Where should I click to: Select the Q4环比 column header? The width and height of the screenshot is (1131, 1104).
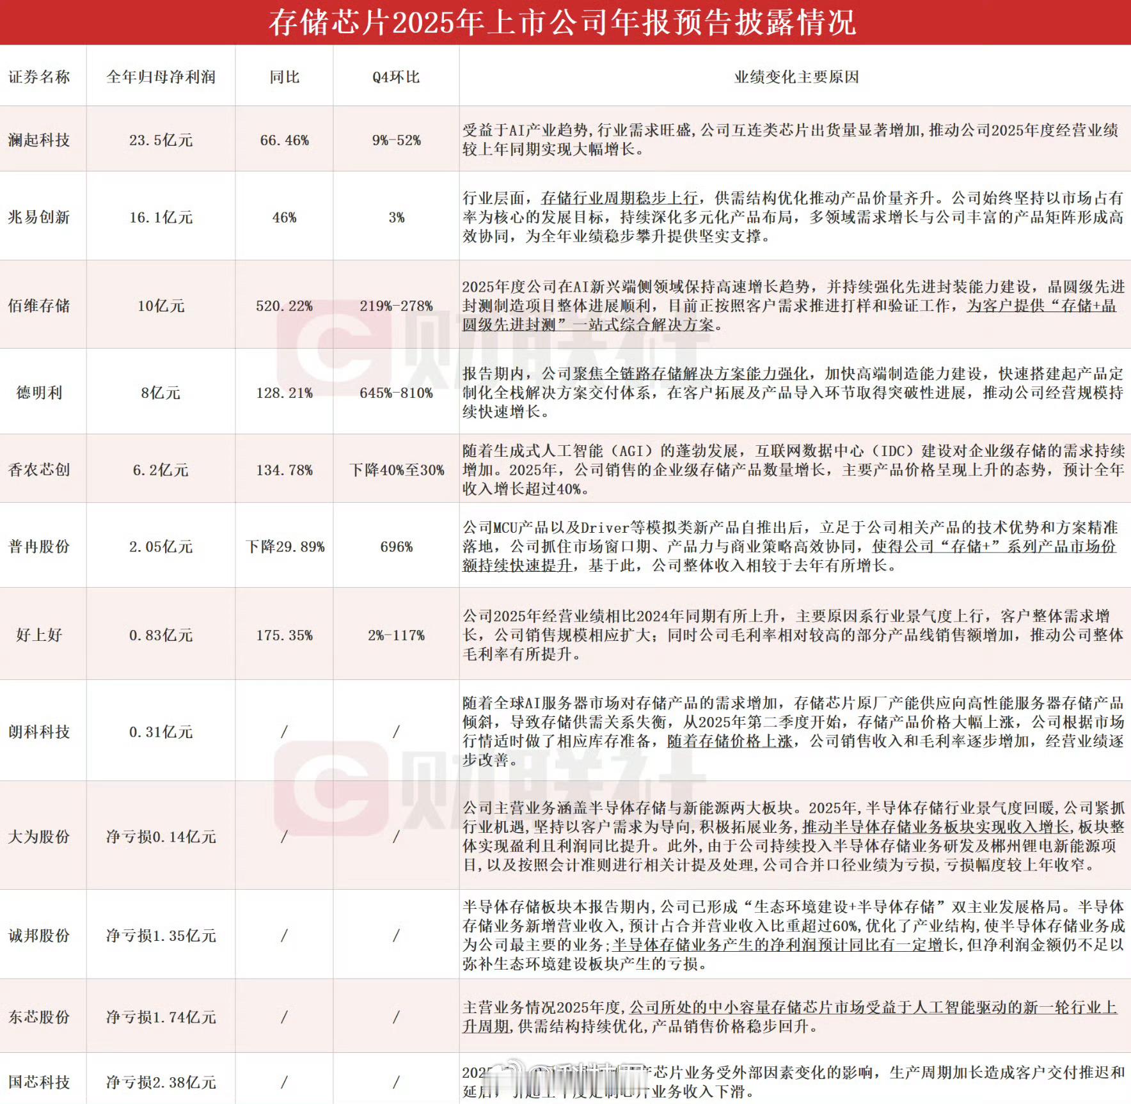coord(395,75)
